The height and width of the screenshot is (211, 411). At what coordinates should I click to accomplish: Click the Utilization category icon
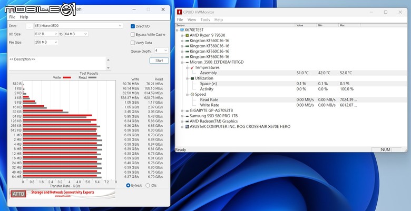point(192,78)
